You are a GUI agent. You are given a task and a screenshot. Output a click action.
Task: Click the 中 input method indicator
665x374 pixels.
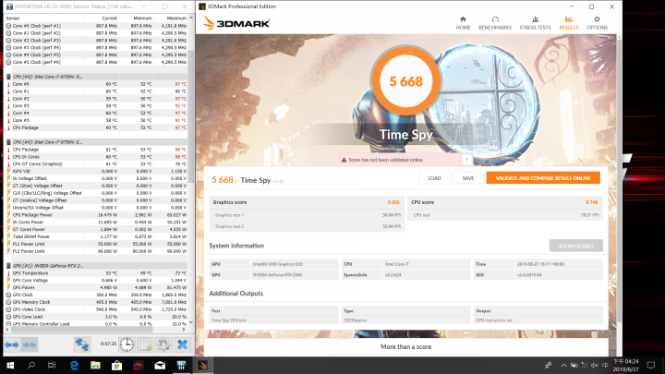click(x=605, y=365)
